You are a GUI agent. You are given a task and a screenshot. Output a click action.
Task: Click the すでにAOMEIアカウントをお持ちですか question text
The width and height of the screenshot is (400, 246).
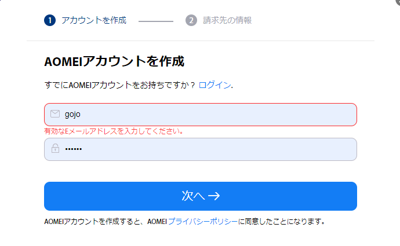pyautogui.click(x=119, y=85)
